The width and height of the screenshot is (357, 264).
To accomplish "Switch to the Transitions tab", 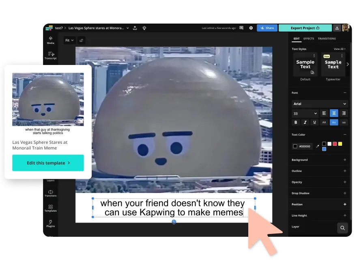I will 327,39.
